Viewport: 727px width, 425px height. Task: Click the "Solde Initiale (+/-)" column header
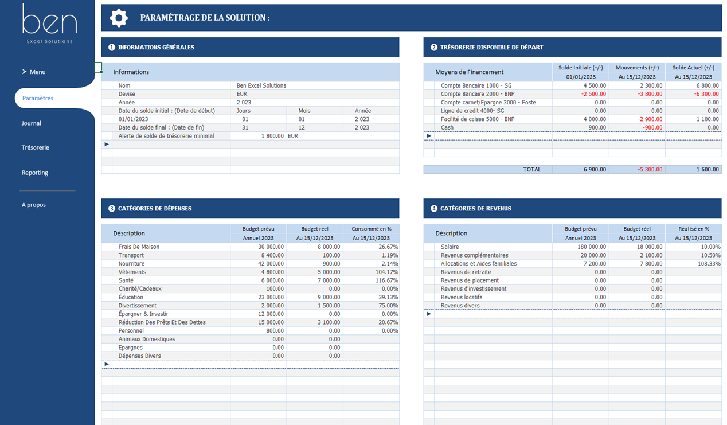pos(580,68)
